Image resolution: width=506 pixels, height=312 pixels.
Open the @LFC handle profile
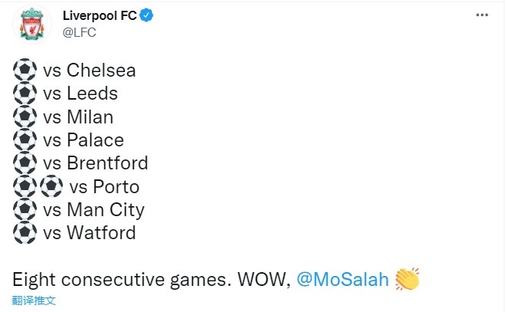pos(79,32)
